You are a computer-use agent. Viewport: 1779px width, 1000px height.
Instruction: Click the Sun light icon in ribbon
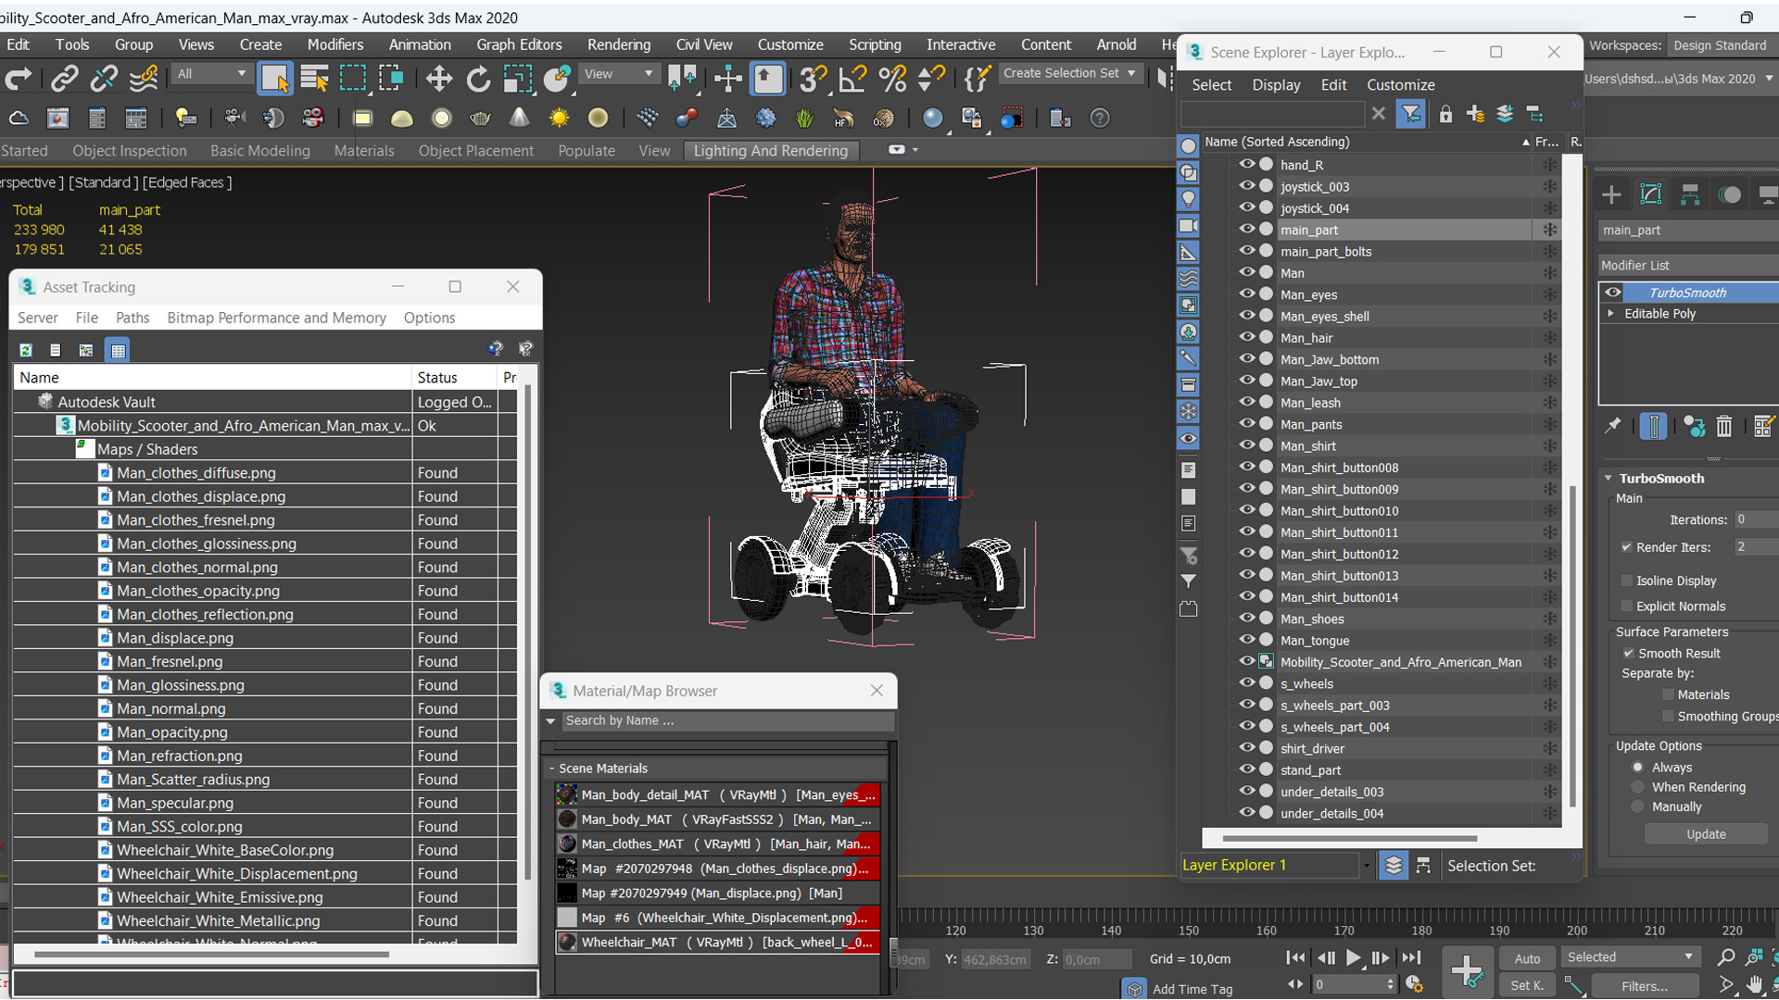[x=559, y=119]
